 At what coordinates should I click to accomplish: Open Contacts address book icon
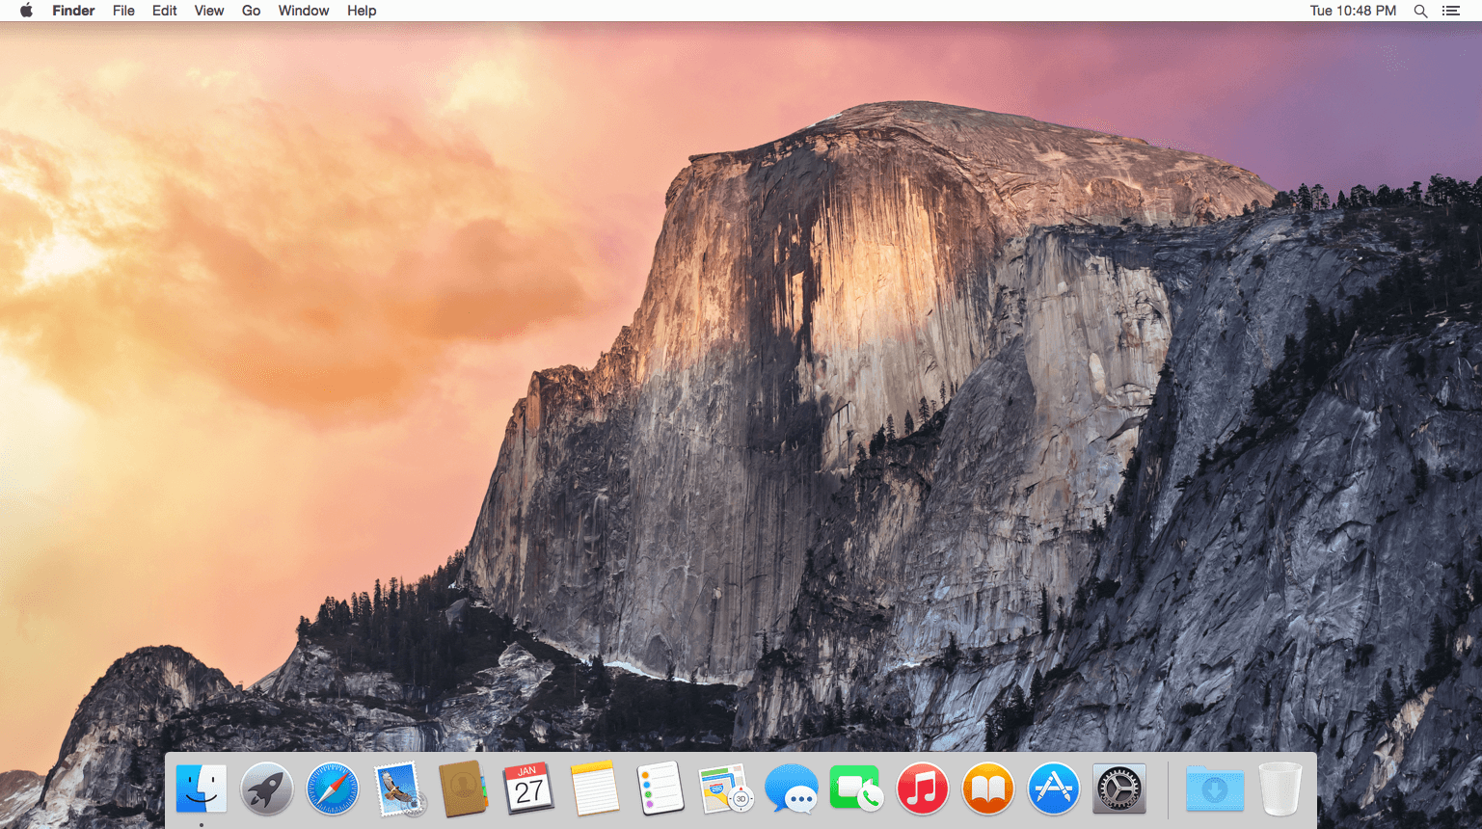click(x=464, y=789)
